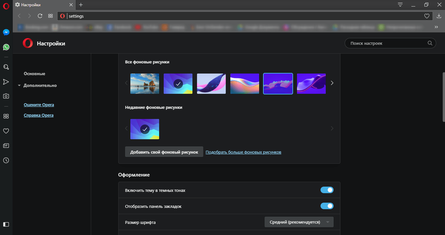Open the personal news sidebar icon
The image size is (445, 235).
[6, 145]
